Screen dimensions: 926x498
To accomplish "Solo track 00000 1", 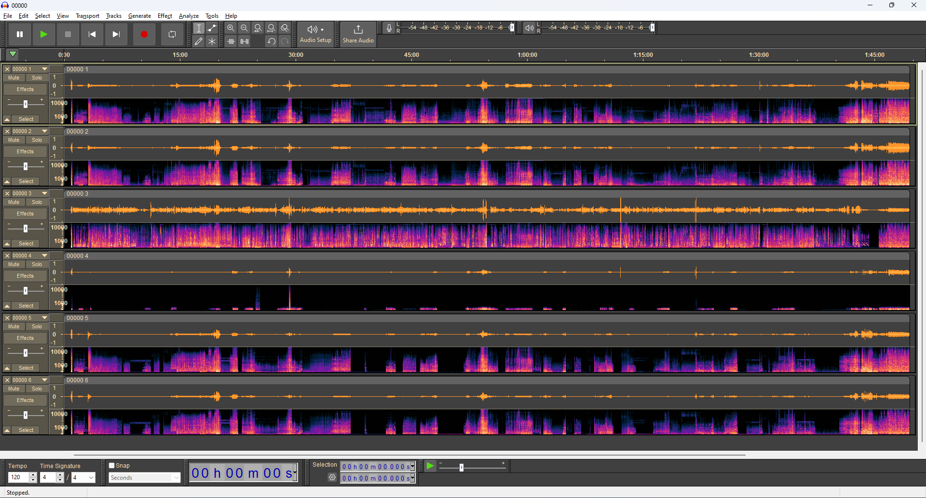I will click(x=37, y=78).
